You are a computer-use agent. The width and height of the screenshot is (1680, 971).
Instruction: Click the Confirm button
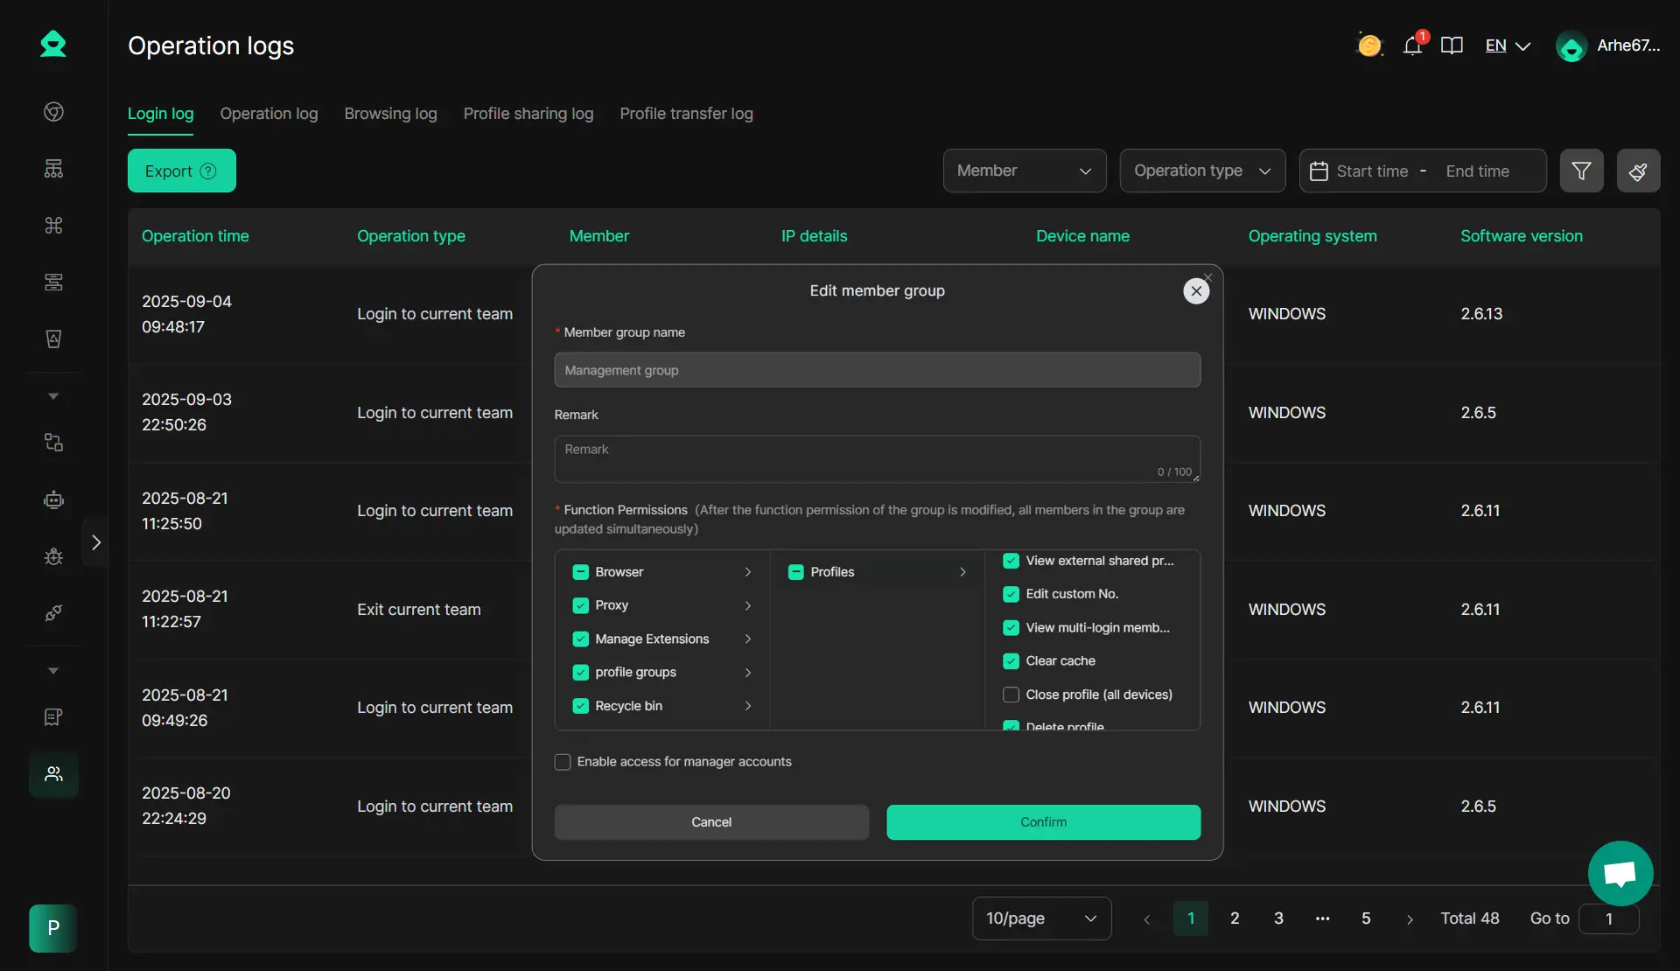(x=1043, y=822)
